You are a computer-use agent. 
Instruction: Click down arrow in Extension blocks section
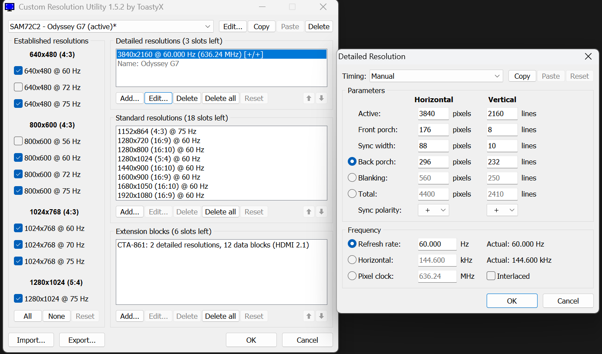tap(321, 316)
